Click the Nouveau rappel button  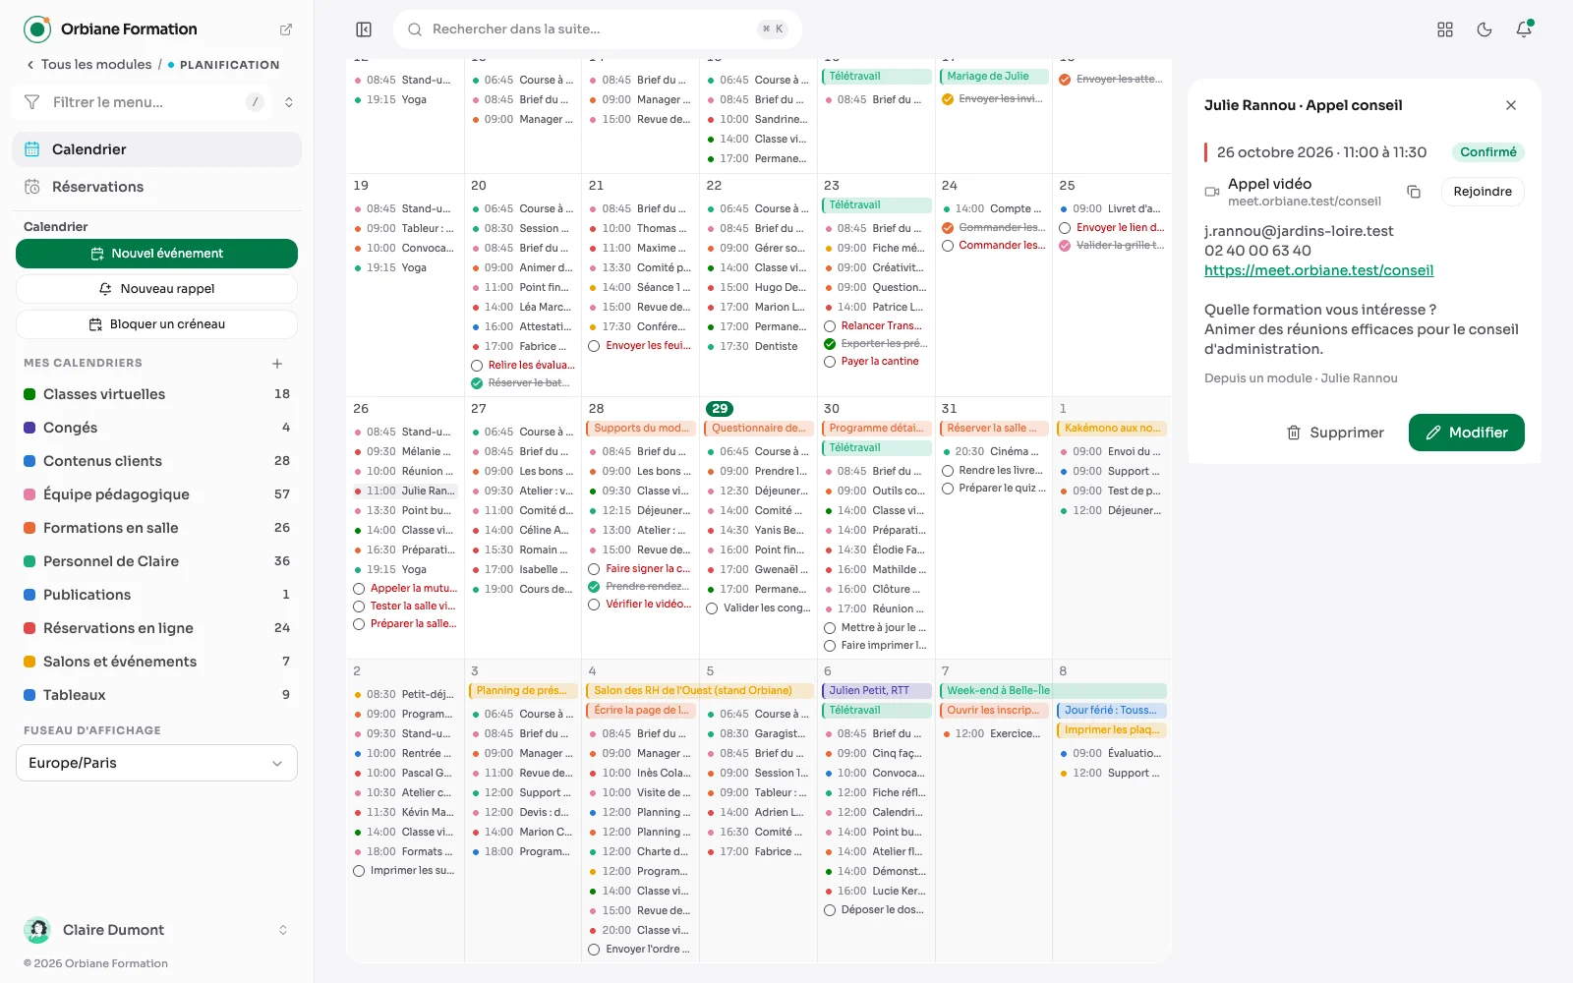point(156,289)
